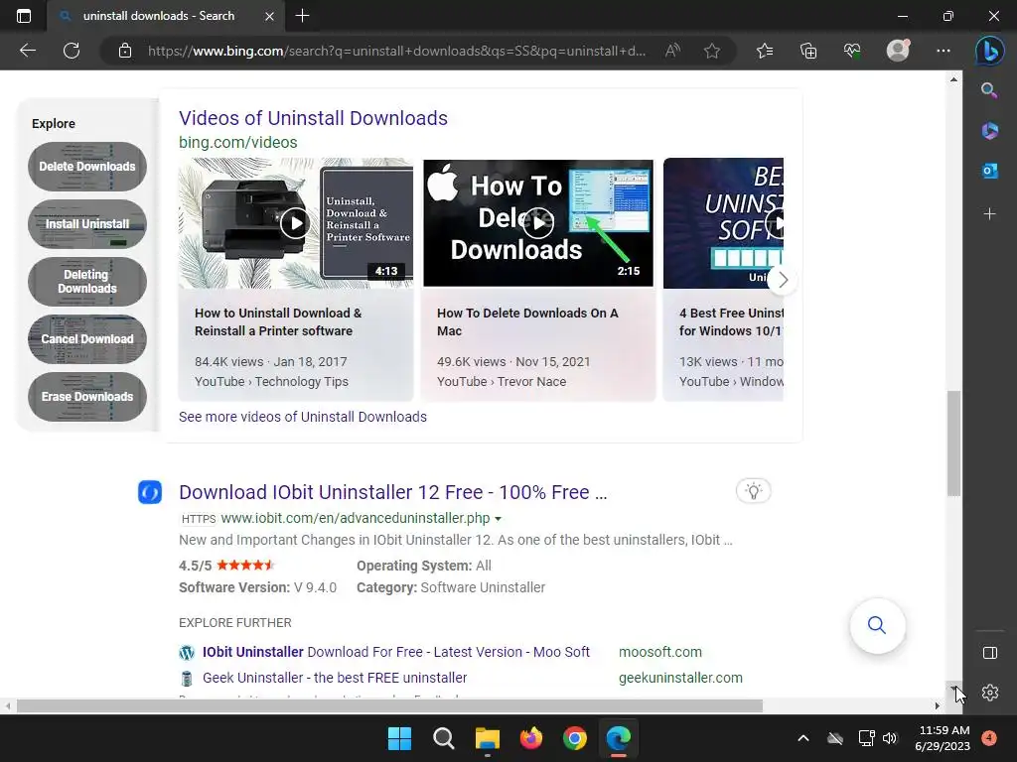Play How To Delete Downloads Mac video

coord(538,223)
